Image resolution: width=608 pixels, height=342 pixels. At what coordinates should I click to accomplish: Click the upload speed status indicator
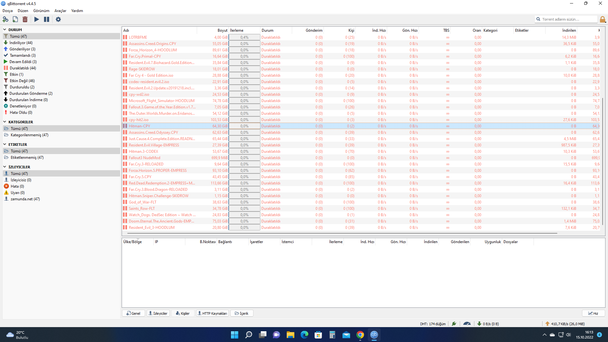tap(565, 324)
